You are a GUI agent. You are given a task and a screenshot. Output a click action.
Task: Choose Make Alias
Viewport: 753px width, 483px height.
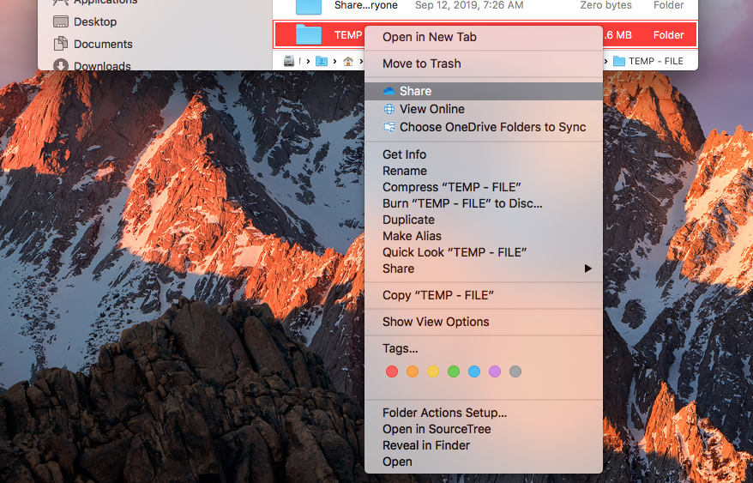[484, 236]
